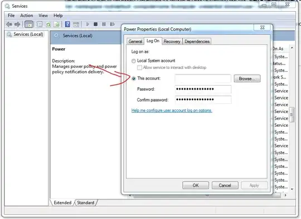
Task: Click the Power service name heading
Action: point(59,49)
